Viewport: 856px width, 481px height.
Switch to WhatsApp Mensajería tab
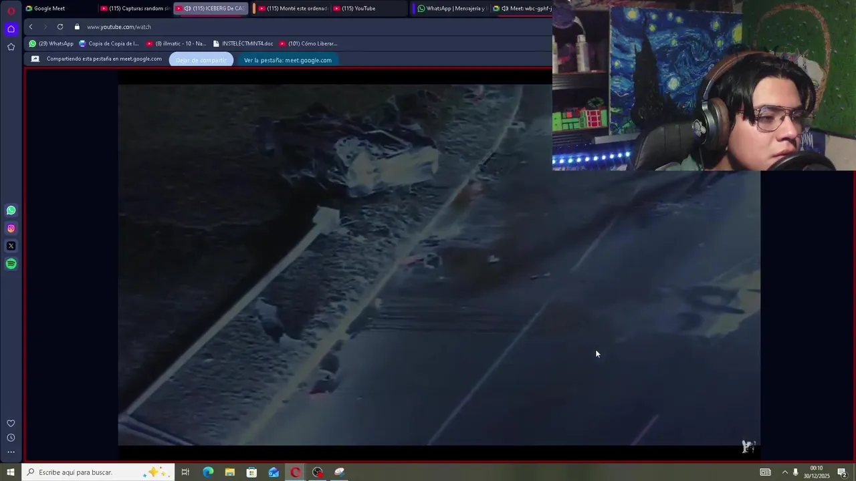pos(451,9)
